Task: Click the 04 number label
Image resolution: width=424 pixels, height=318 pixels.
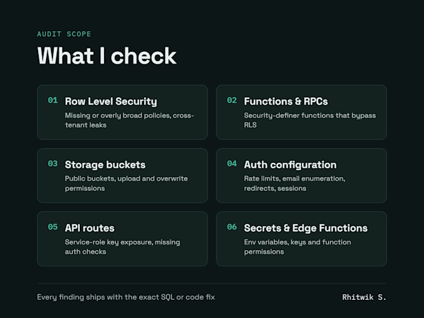Action: [232, 163]
